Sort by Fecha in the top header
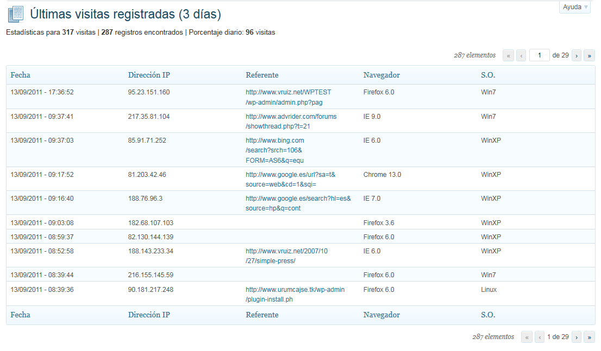 tap(20, 75)
